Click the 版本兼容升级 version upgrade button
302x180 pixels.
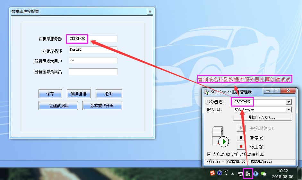pyautogui.click(x=102, y=106)
